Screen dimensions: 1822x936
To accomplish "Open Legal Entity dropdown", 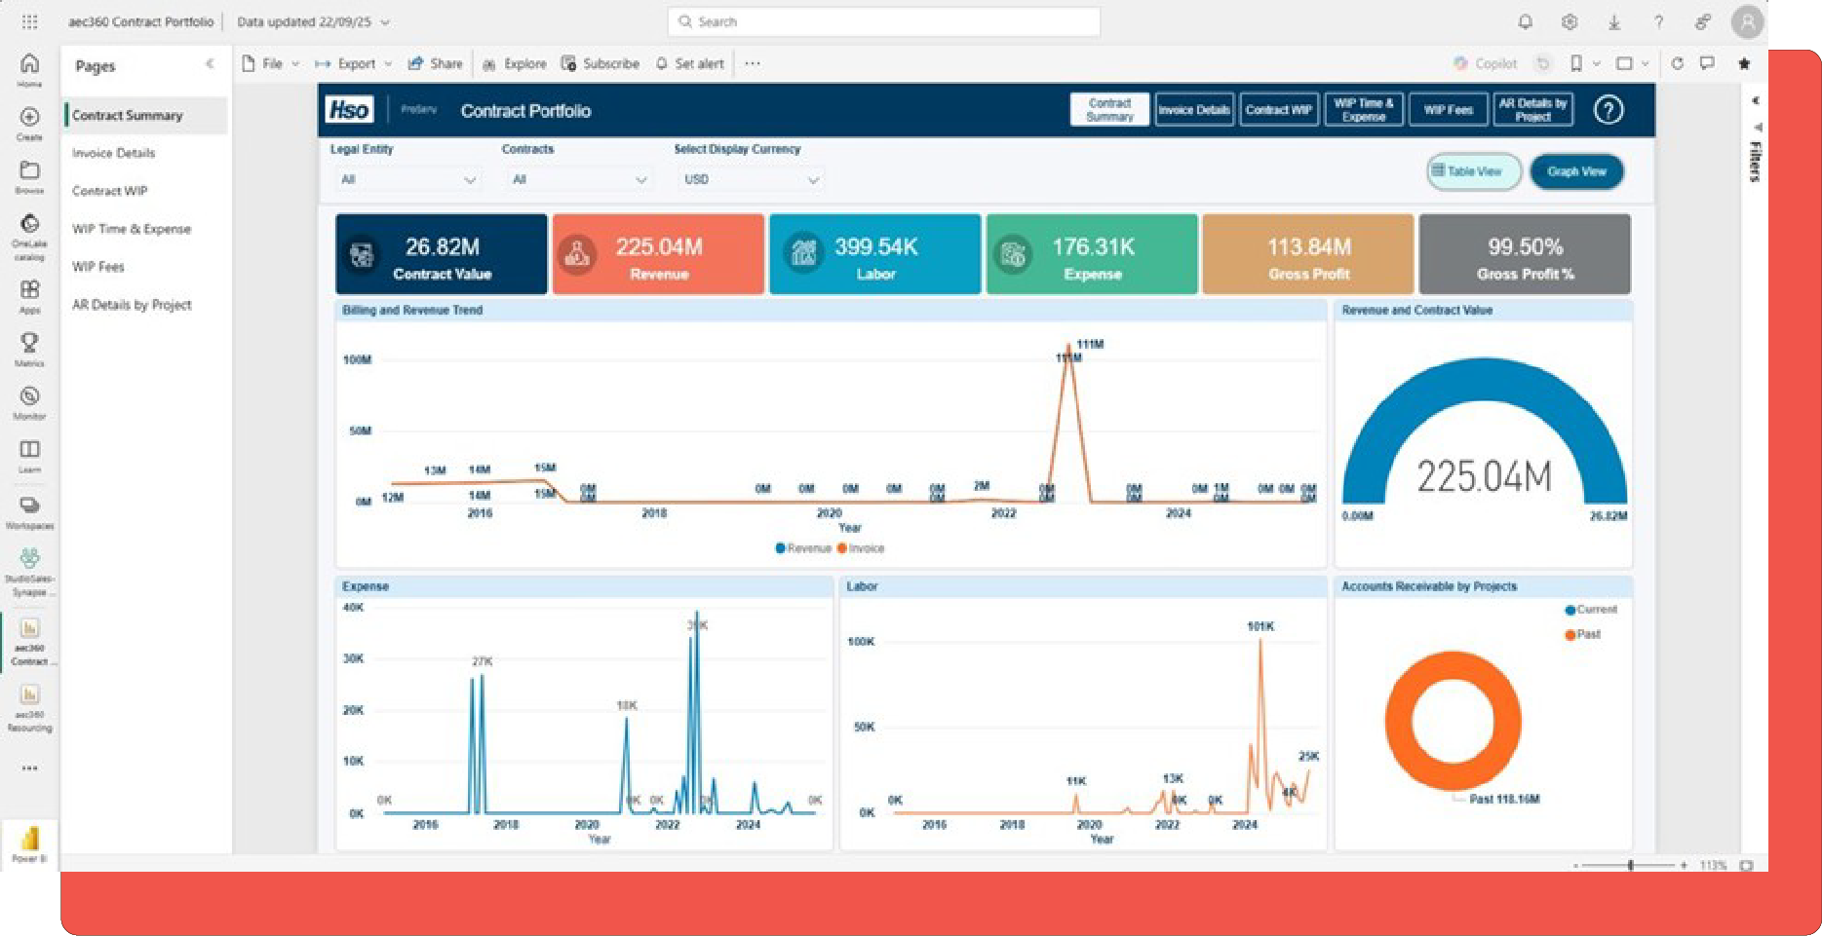I will coord(407,179).
